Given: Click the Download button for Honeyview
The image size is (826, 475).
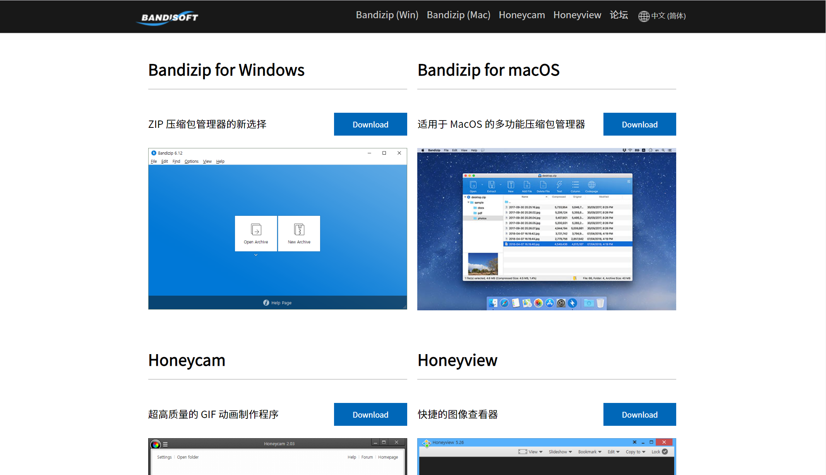Looking at the screenshot, I should [x=639, y=415].
